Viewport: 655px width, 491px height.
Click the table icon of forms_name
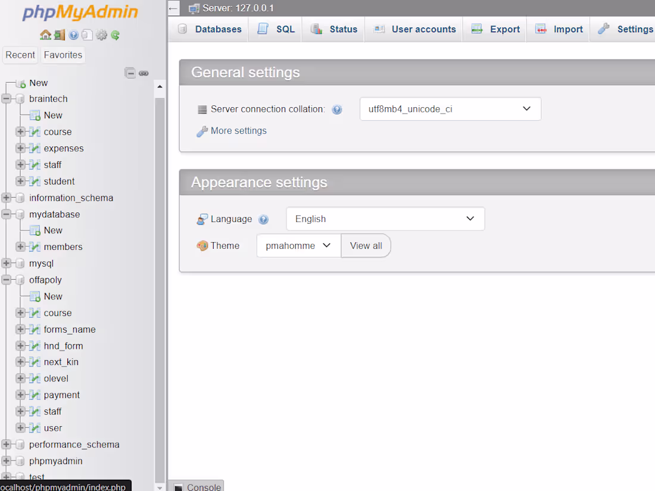click(x=35, y=330)
